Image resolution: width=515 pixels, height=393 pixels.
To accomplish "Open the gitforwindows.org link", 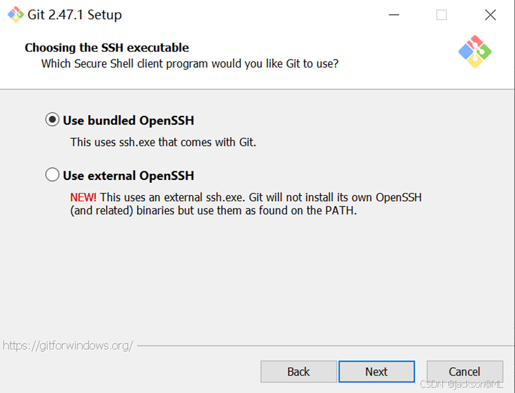I will click(x=68, y=346).
